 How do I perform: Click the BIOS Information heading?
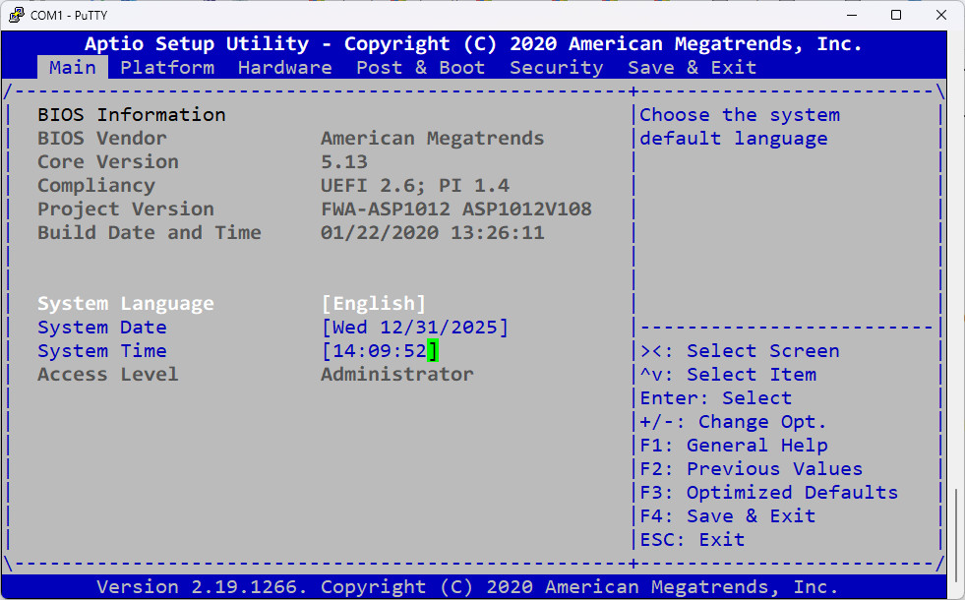pos(132,114)
